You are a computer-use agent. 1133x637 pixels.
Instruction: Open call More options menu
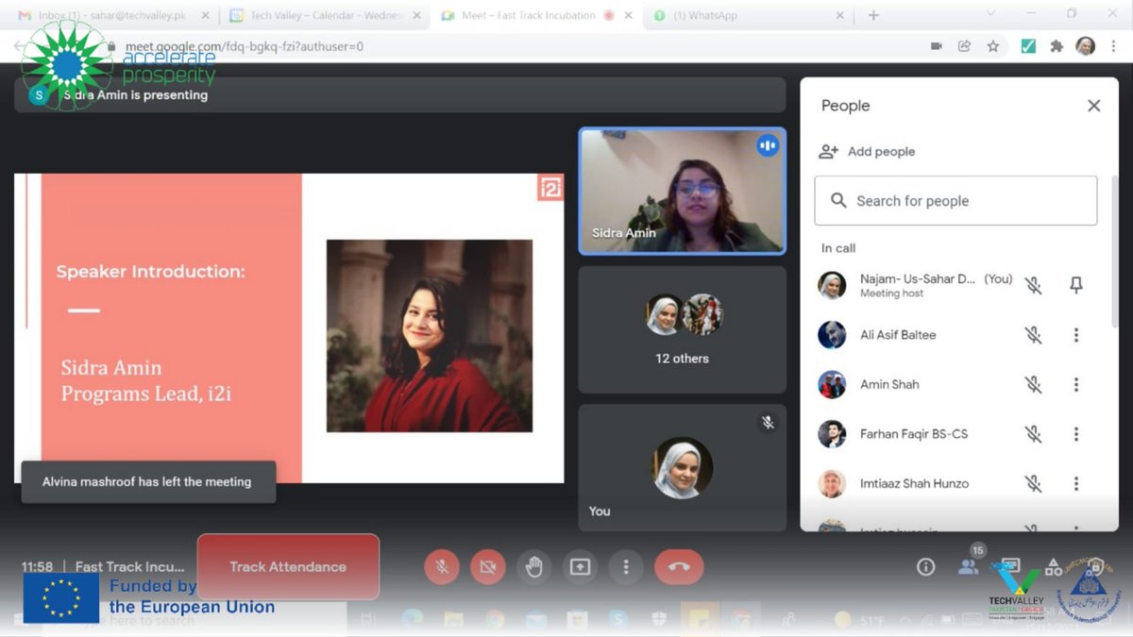625,566
